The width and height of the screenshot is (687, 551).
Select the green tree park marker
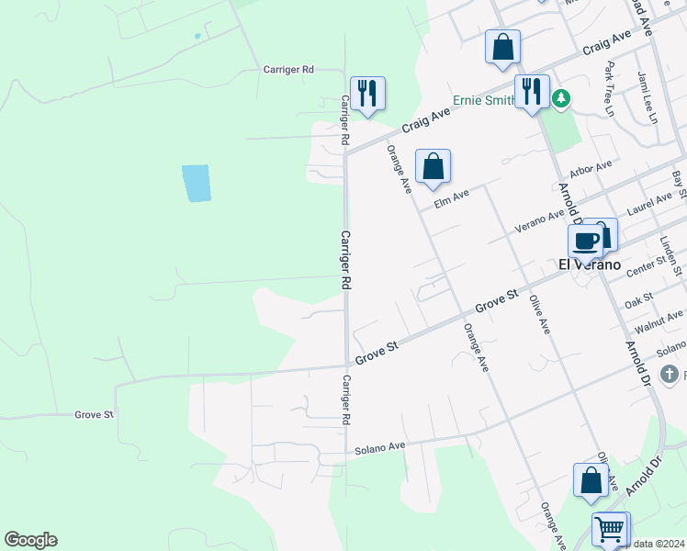[561, 98]
